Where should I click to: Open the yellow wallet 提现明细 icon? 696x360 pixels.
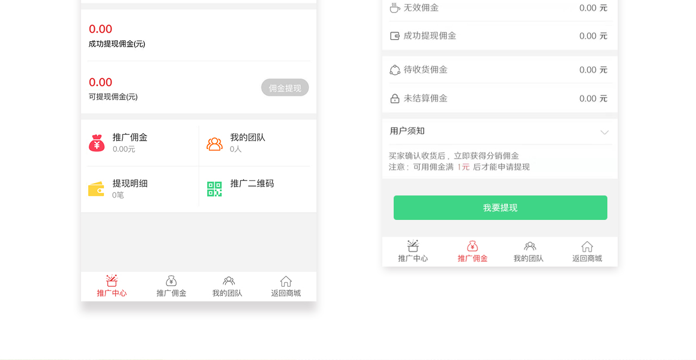click(96, 189)
